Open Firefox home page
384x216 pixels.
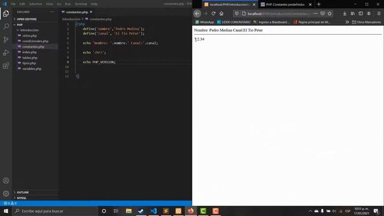(x=221, y=13)
